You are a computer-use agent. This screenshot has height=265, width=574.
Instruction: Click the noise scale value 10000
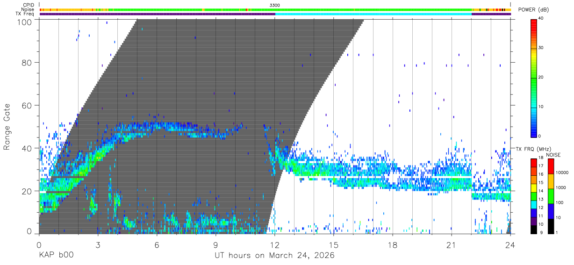click(x=561, y=173)
